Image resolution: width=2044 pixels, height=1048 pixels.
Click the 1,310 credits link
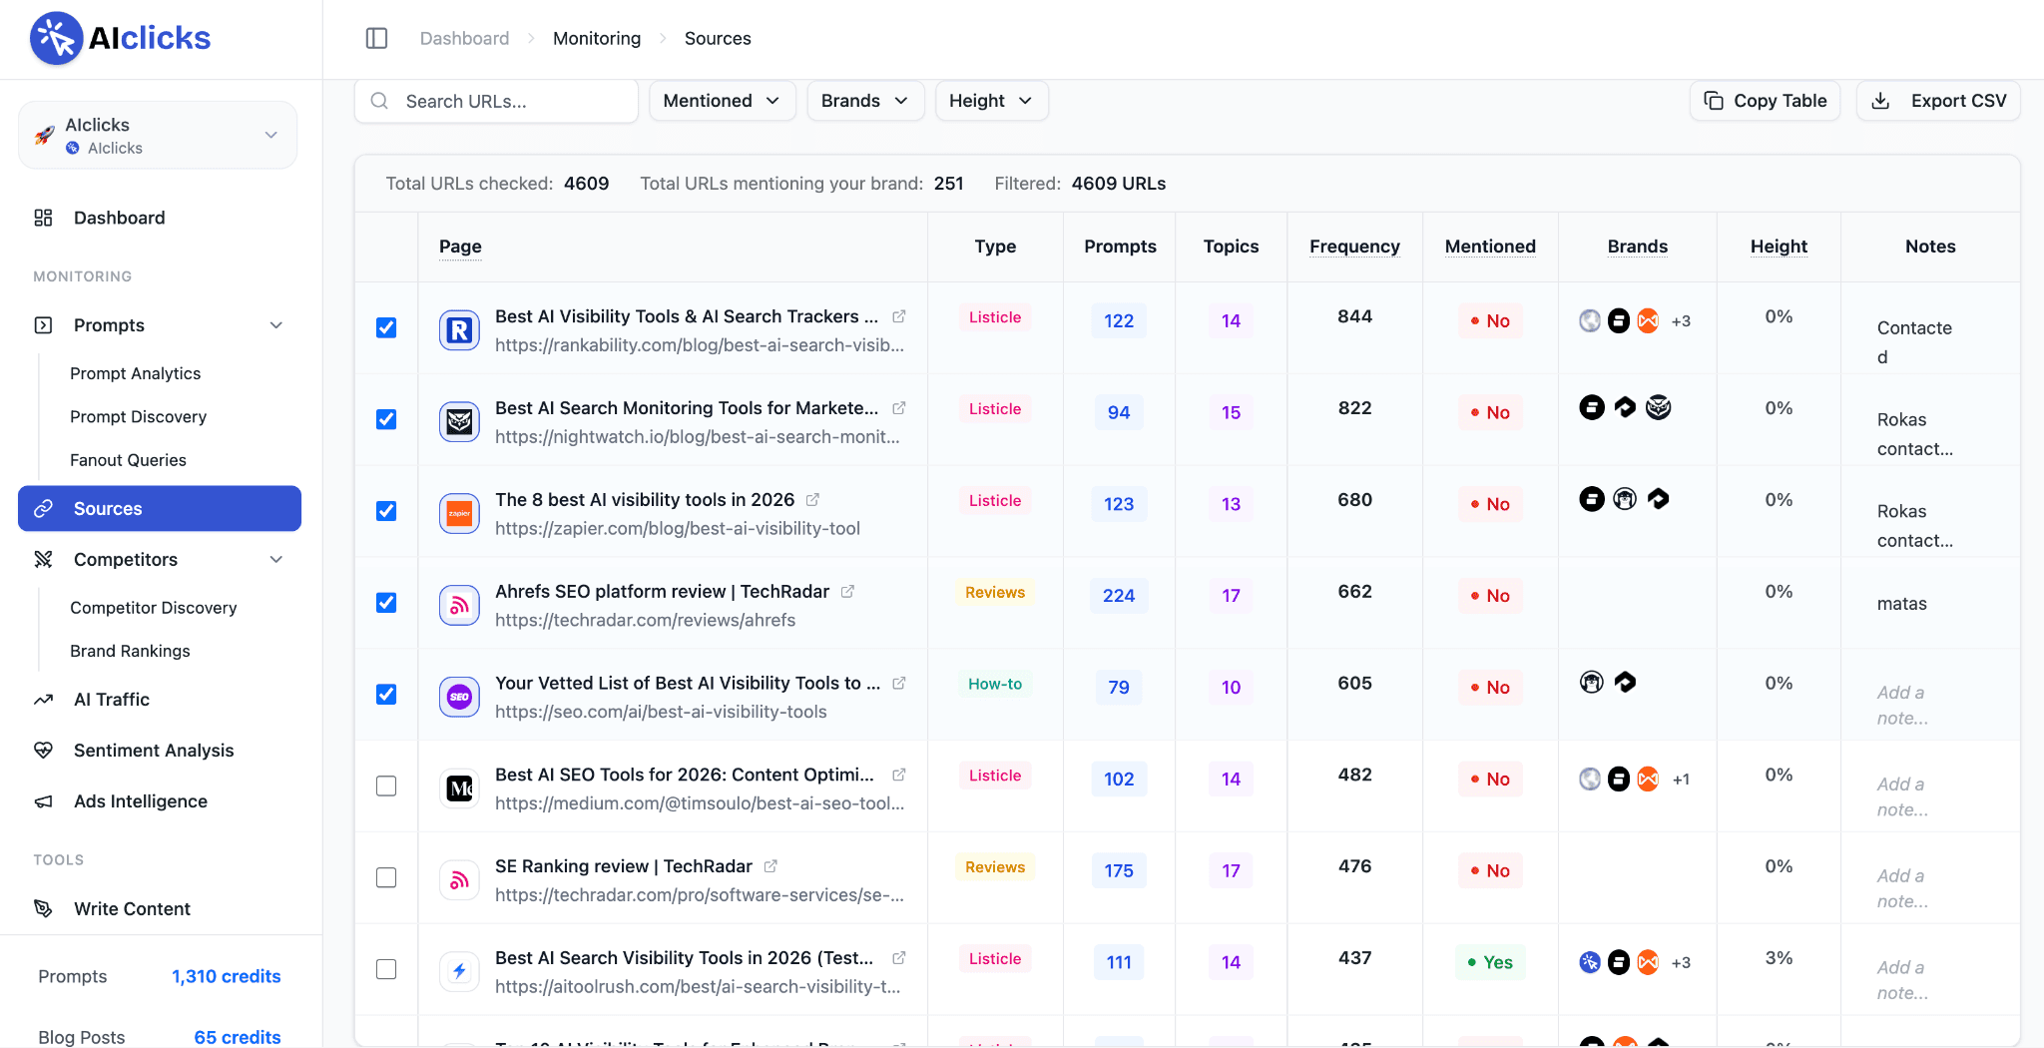point(227,976)
